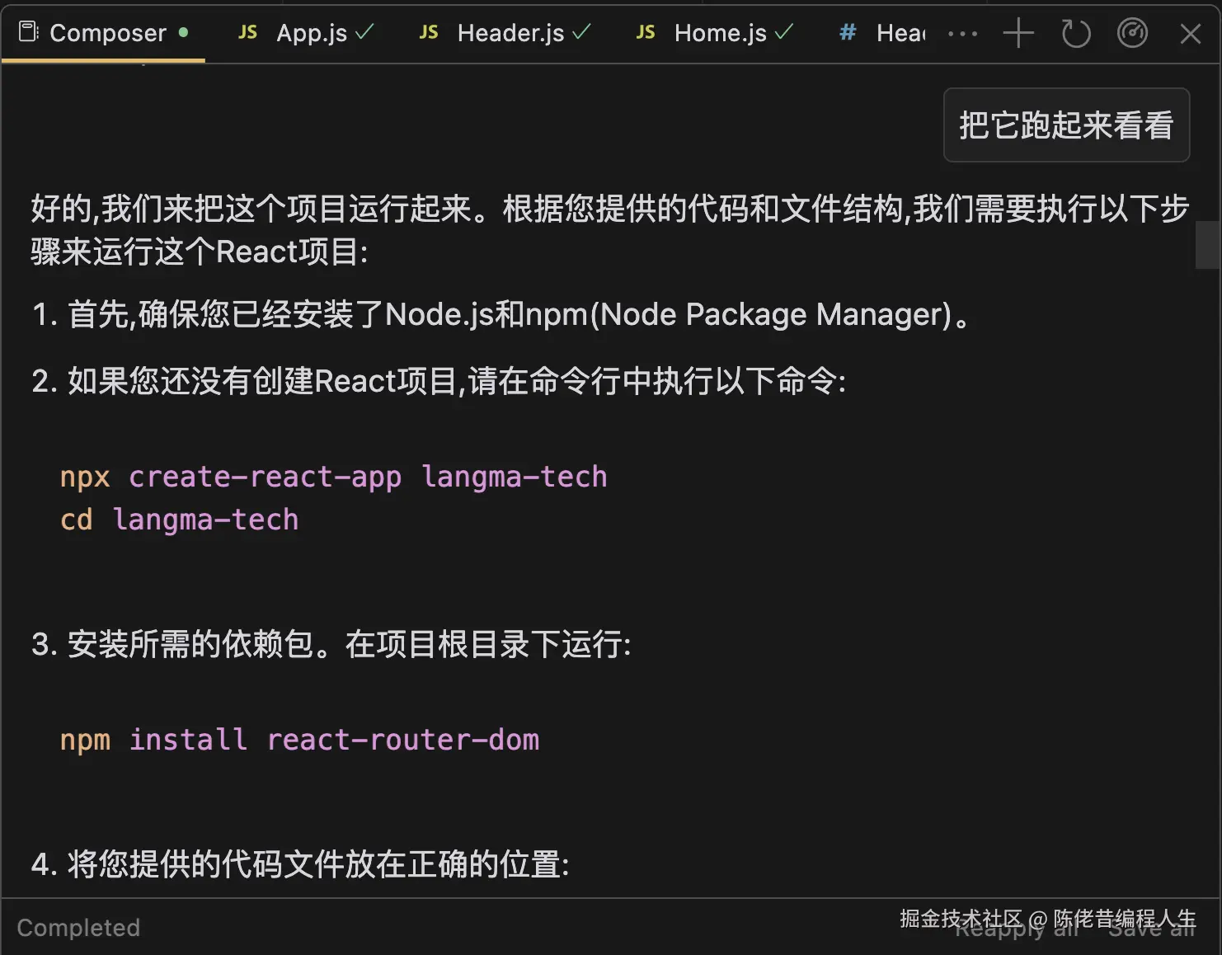Click the JS icon on the Home.js tab
This screenshot has width=1222, height=955.
click(645, 31)
